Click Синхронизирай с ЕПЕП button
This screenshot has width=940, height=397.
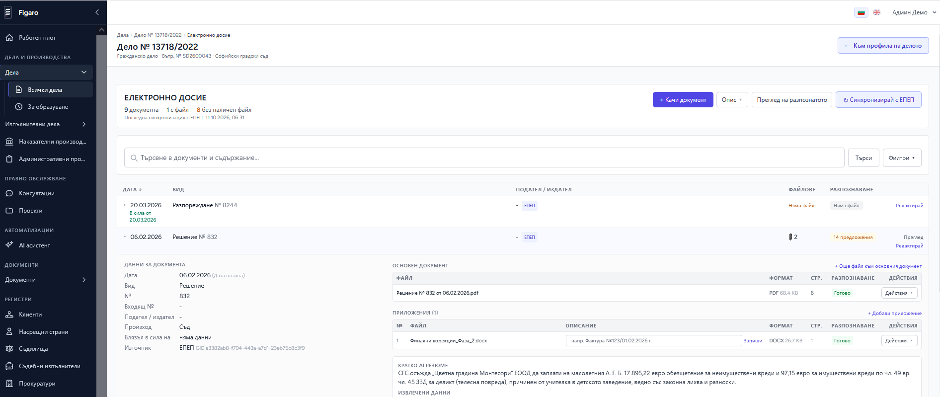pos(878,100)
